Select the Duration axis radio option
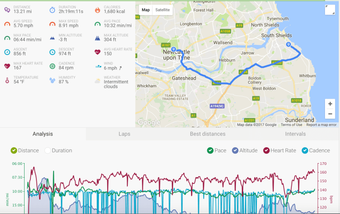Screen dimensions: 340x214 48,150
